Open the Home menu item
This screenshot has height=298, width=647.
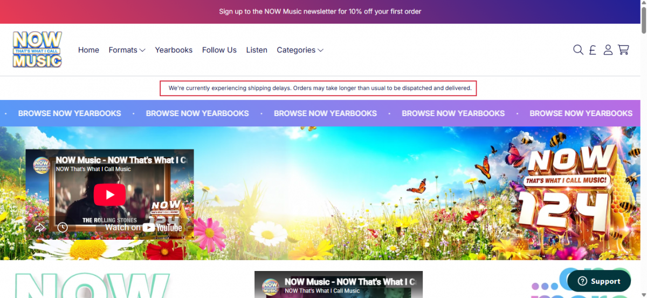pyautogui.click(x=88, y=50)
